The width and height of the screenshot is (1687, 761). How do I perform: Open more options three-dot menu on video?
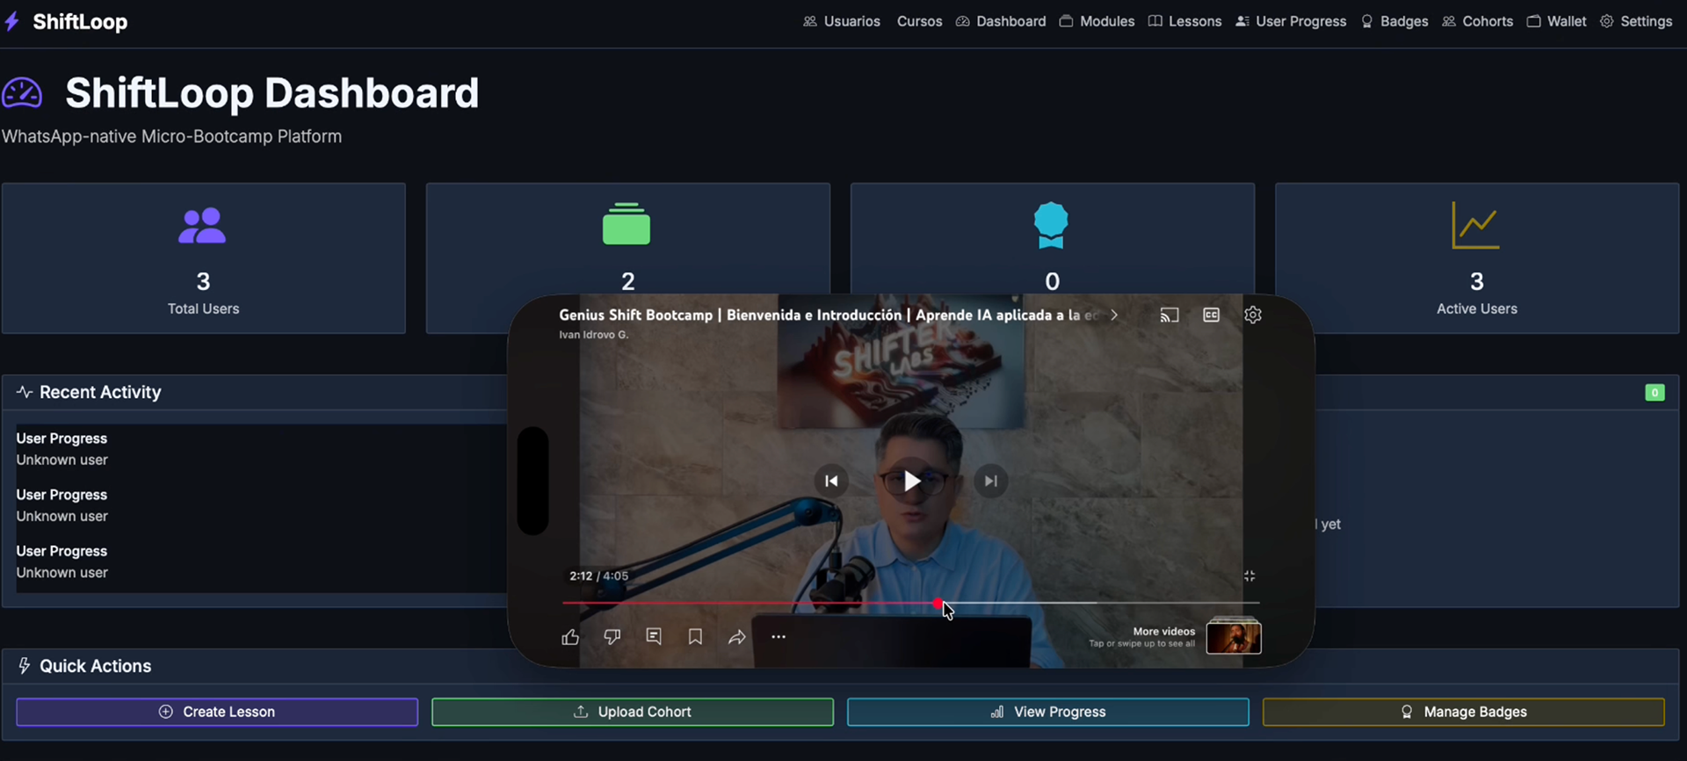click(x=778, y=637)
